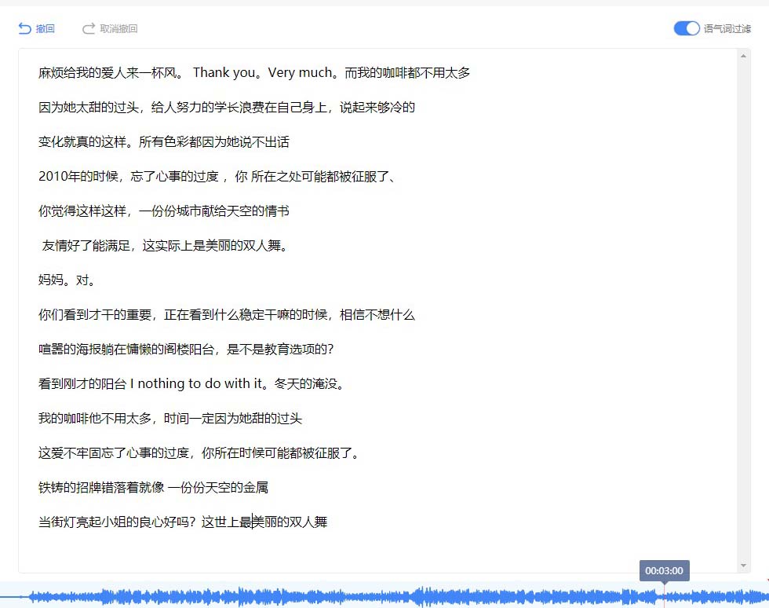
Task: Click the 取消撤回 redo label
Action: (x=118, y=29)
